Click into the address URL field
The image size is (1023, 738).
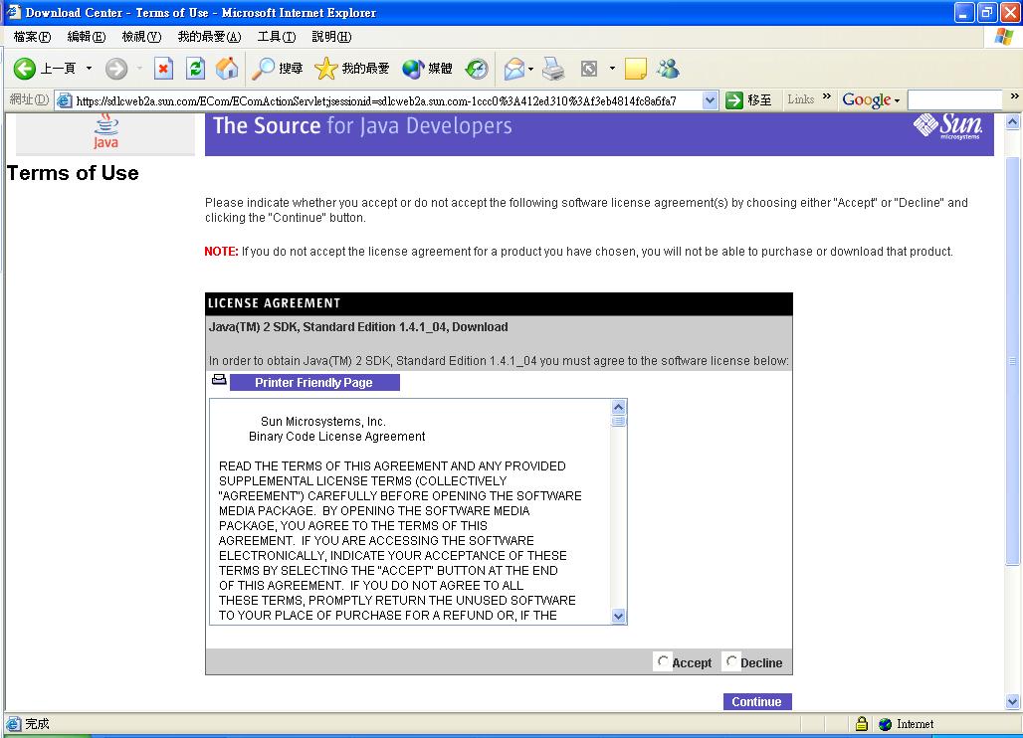387,100
